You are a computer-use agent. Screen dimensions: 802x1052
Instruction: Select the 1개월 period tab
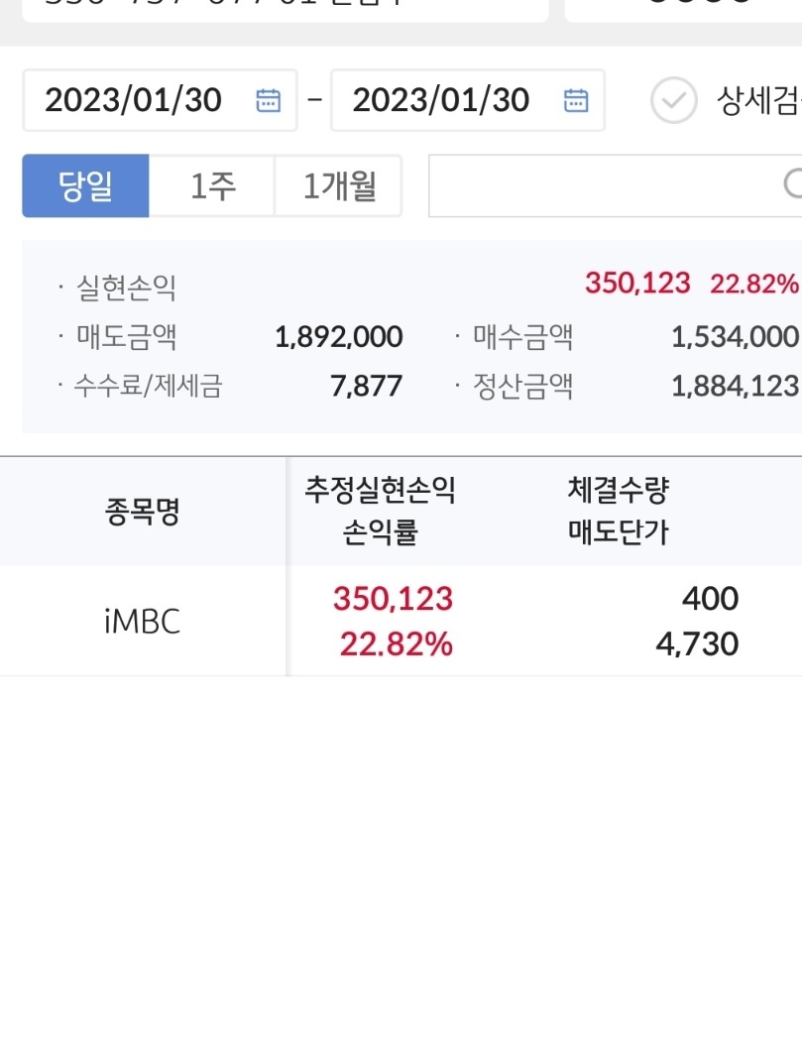[x=339, y=185]
